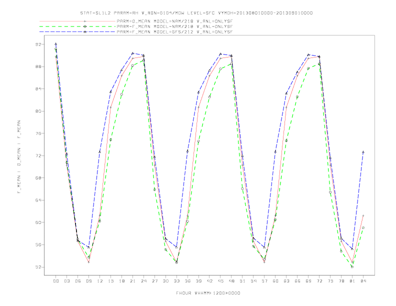
Task: Click the y-axis title F_MEAN | O_MEAN | F_MEAN
Action: tap(19, 157)
